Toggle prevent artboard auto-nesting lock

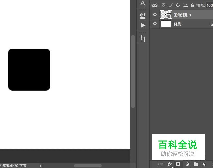185,5
